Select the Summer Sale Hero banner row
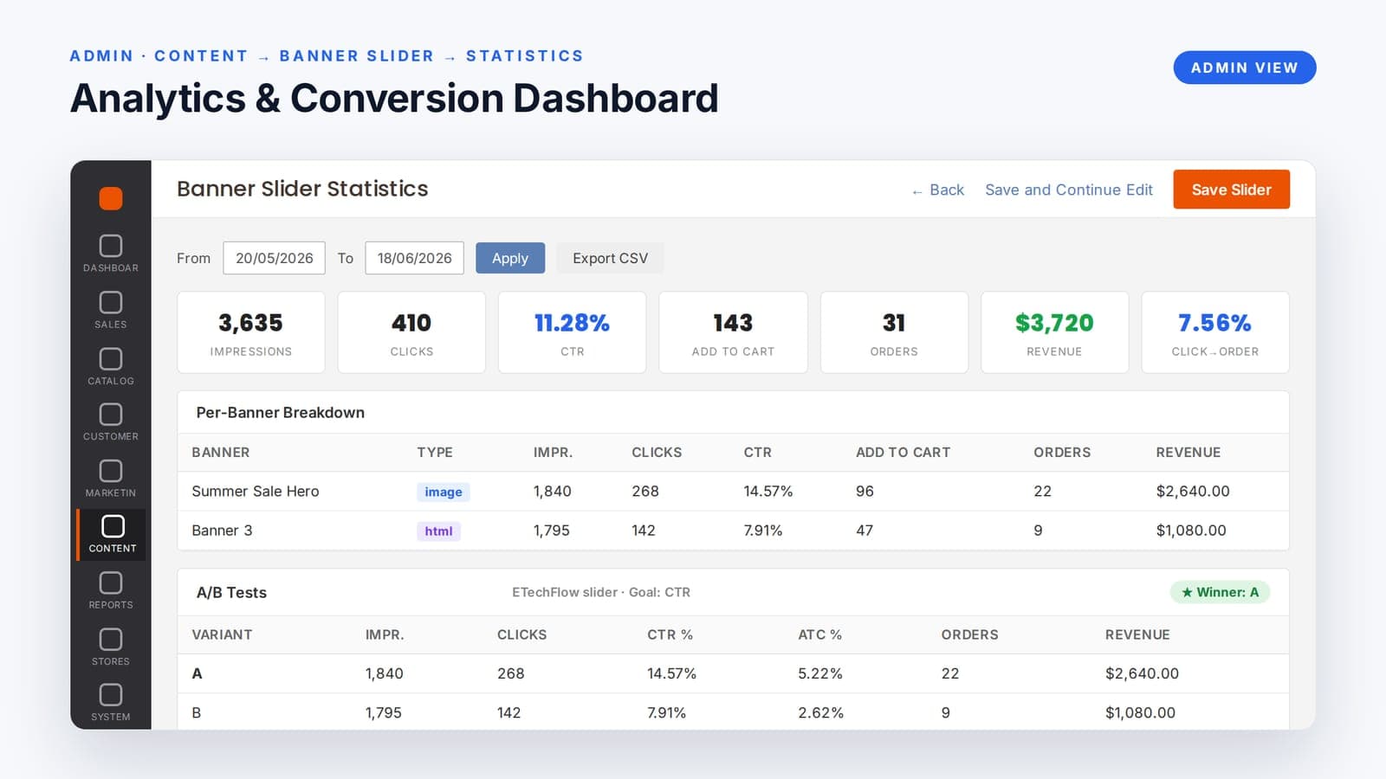Screen dimensions: 1386x779 [733, 491]
